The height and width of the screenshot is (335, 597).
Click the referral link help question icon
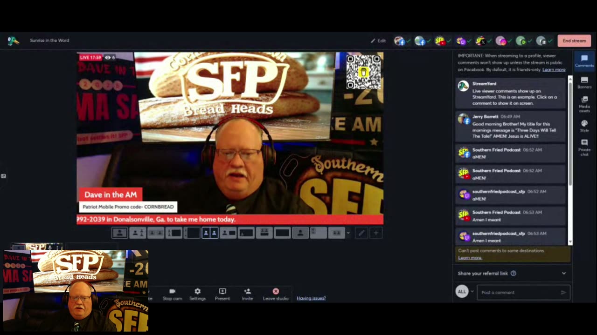tap(513, 273)
